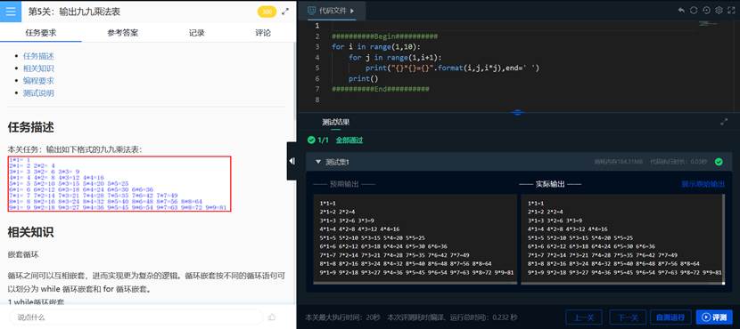Jump to 任务描述 section link

point(38,56)
